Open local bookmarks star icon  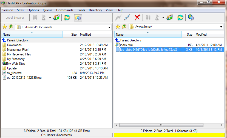(4, 27)
